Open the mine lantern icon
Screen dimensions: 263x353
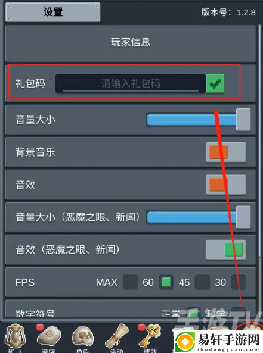pyautogui.click(x=16, y=336)
